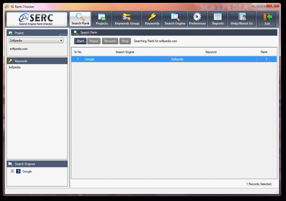Click the Keywords panel key icon
The width and height of the screenshot is (286, 201).
10,61
